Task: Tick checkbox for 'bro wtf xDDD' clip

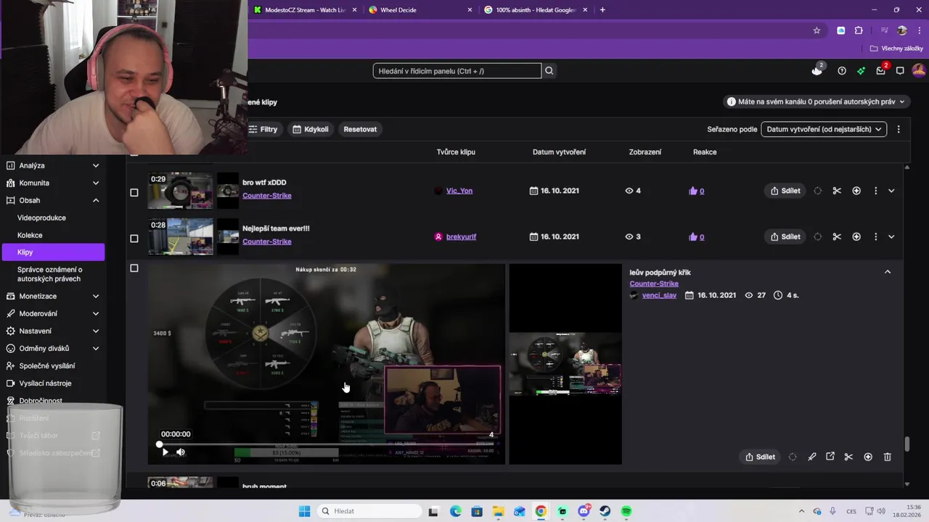Action: point(134,192)
